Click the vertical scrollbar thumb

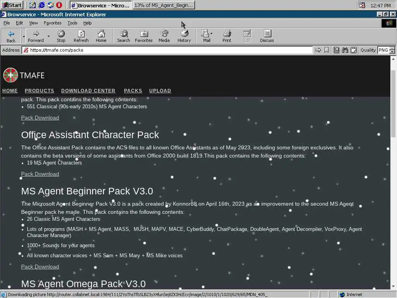[x=393, y=104]
